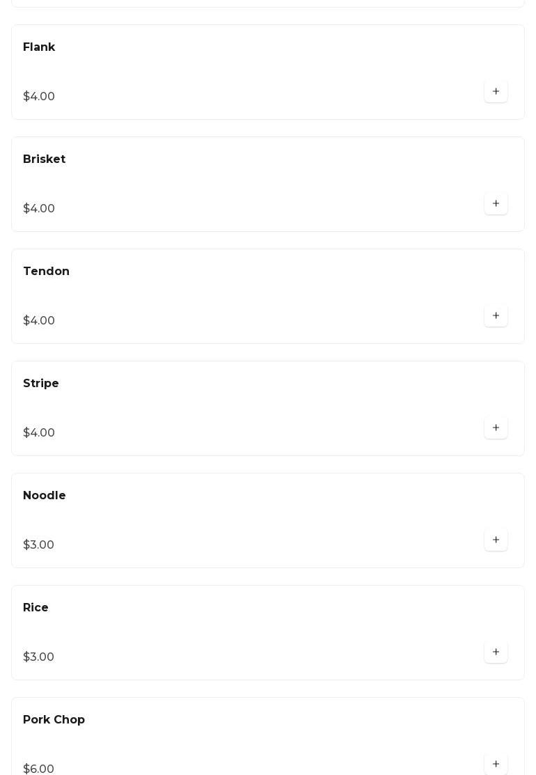Select the Brisket item name

(x=44, y=159)
